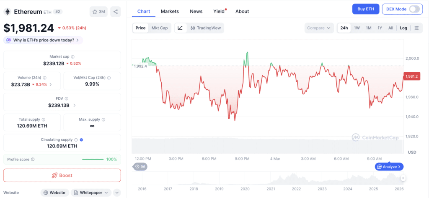Click the green Profile score progress bar
Screen dimensions: 429x198
point(93,159)
